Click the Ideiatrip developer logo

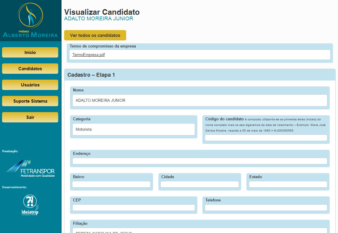coord(30,205)
